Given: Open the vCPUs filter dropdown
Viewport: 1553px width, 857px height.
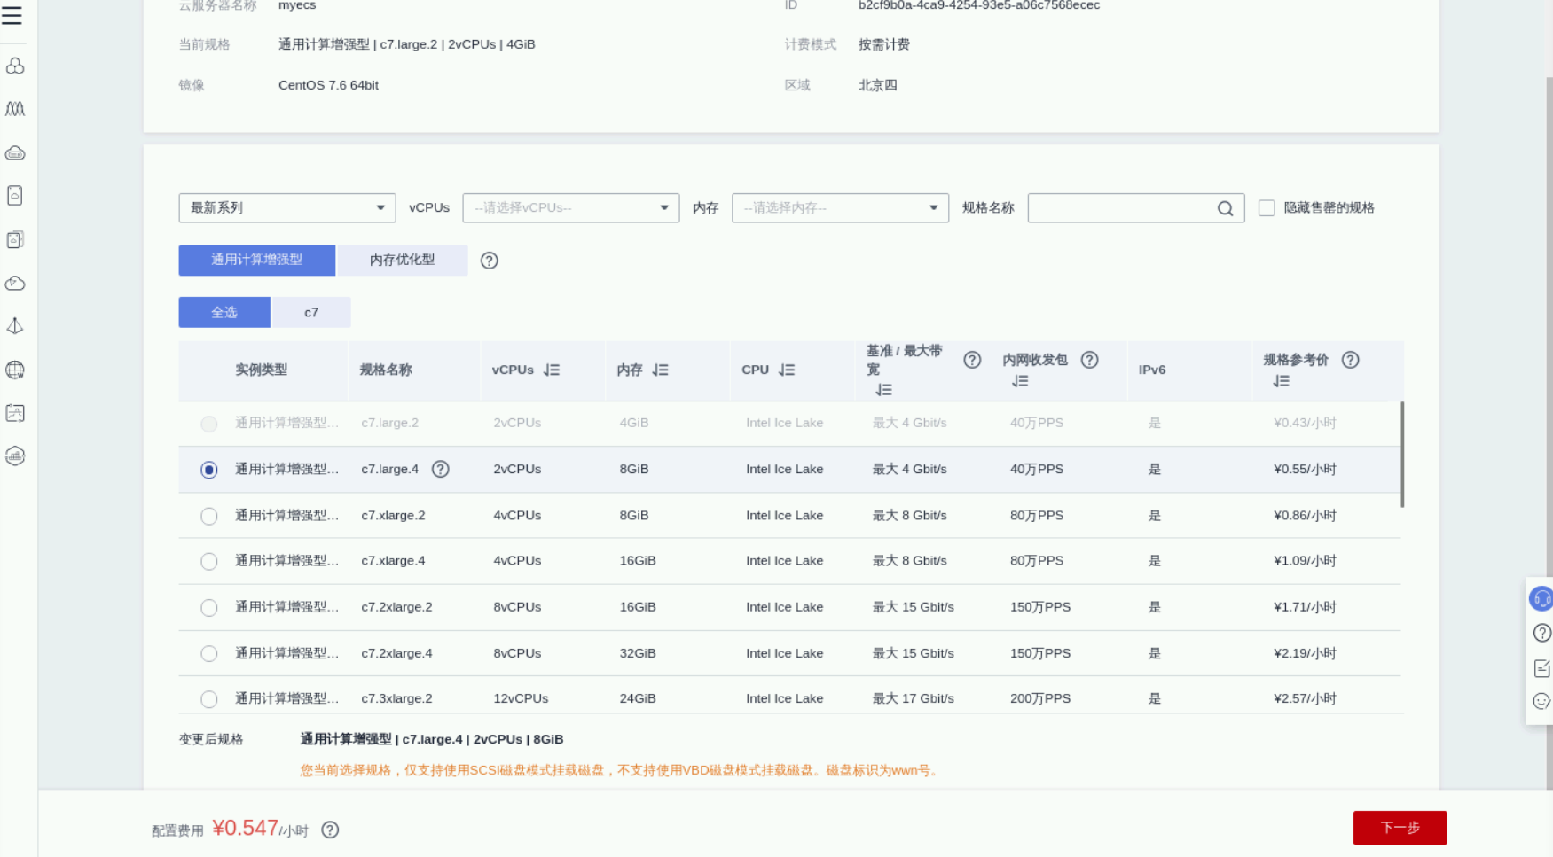Looking at the screenshot, I should [571, 208].
